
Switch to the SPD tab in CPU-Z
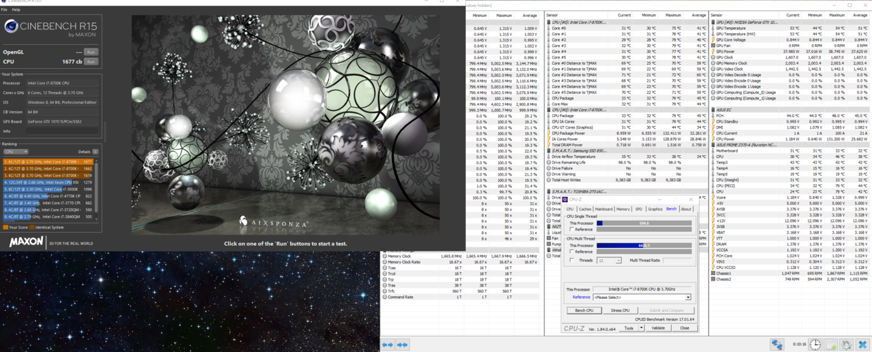pos(638,209)
